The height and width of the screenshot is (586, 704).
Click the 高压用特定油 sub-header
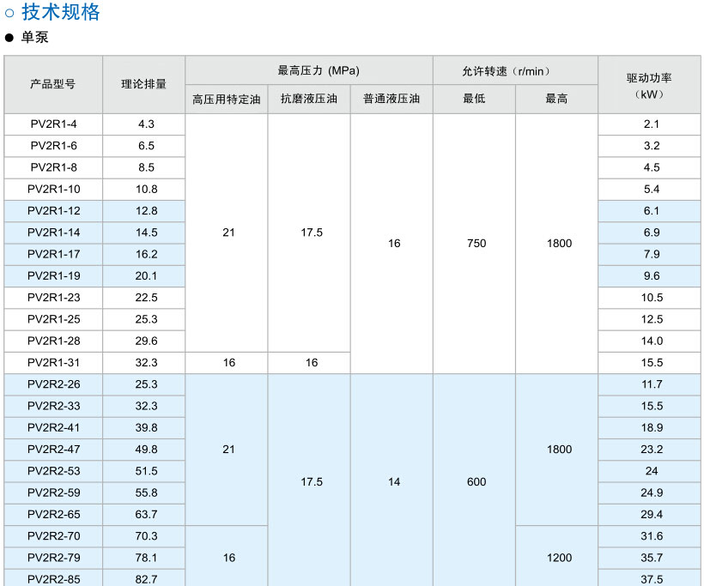[226, 99]
